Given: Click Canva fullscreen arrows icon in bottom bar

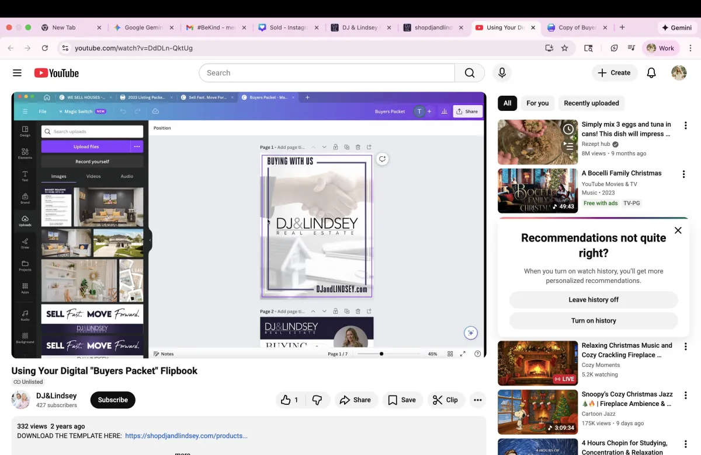Looking at the screenshot, I should tap(463, 353).
